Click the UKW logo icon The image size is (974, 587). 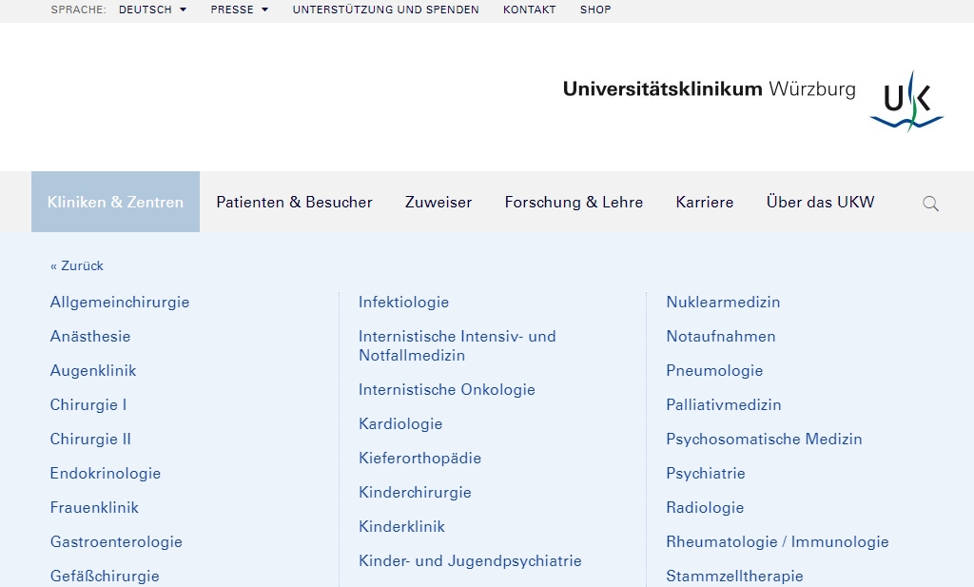click(906, 100)
